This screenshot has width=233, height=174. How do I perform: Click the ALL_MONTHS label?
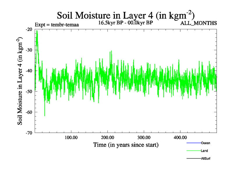pyautogui.click(x=199, y=23)
